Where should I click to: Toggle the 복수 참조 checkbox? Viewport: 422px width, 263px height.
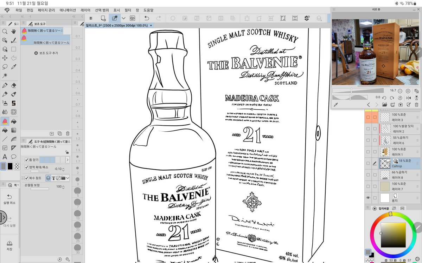[x=26, y=178]
